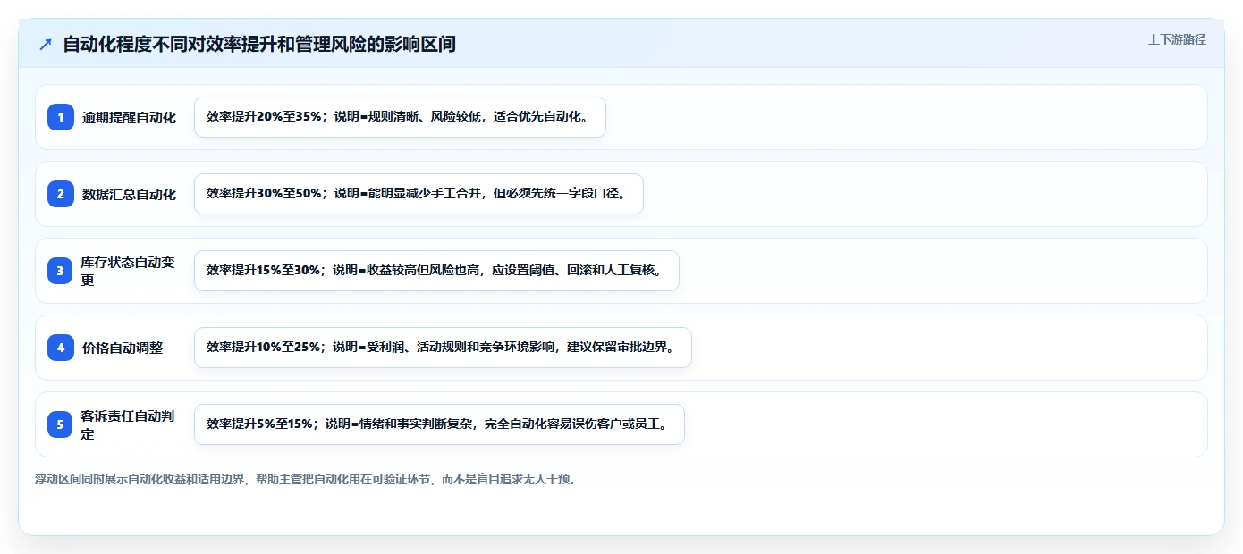Click the 效率提升20%至35% description box
Screen dimensions: 1243x554
tap(400, 117)
